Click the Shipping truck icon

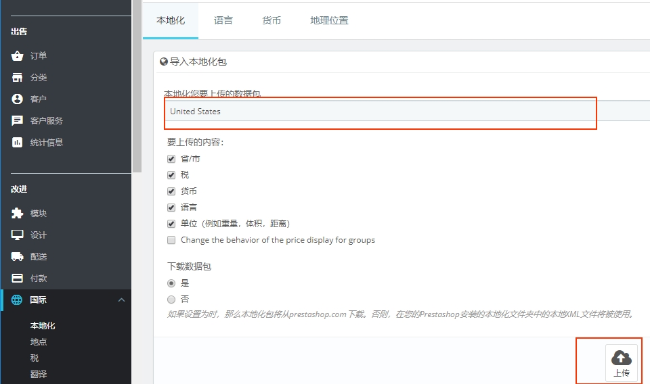pos(18,257)
